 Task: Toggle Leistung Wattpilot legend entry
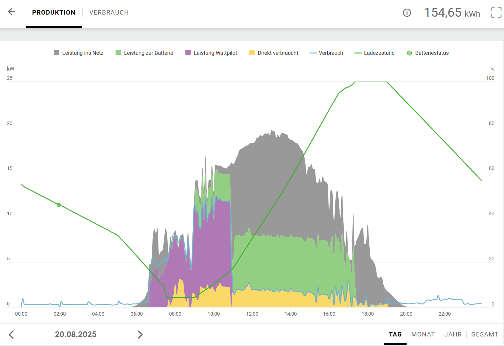pos(211,53)
